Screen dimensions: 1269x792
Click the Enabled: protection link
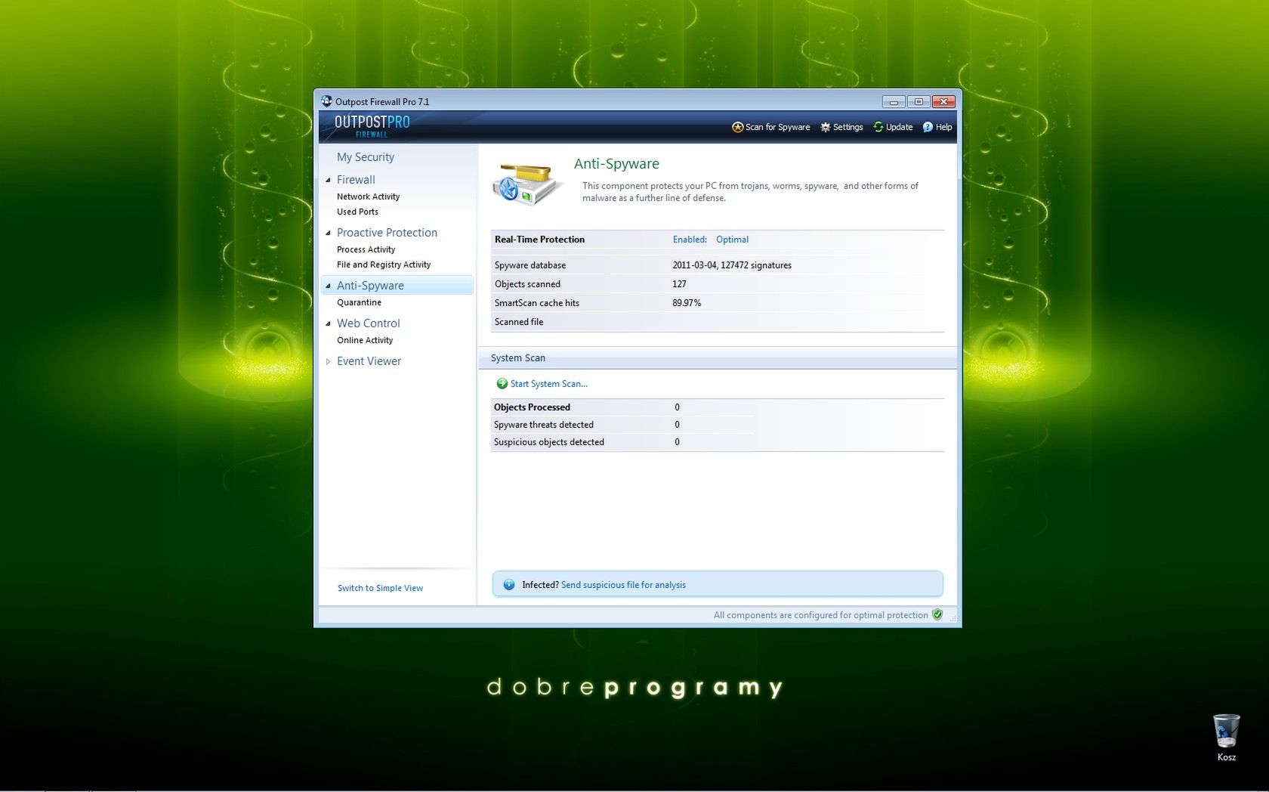[x=690, y=240]
